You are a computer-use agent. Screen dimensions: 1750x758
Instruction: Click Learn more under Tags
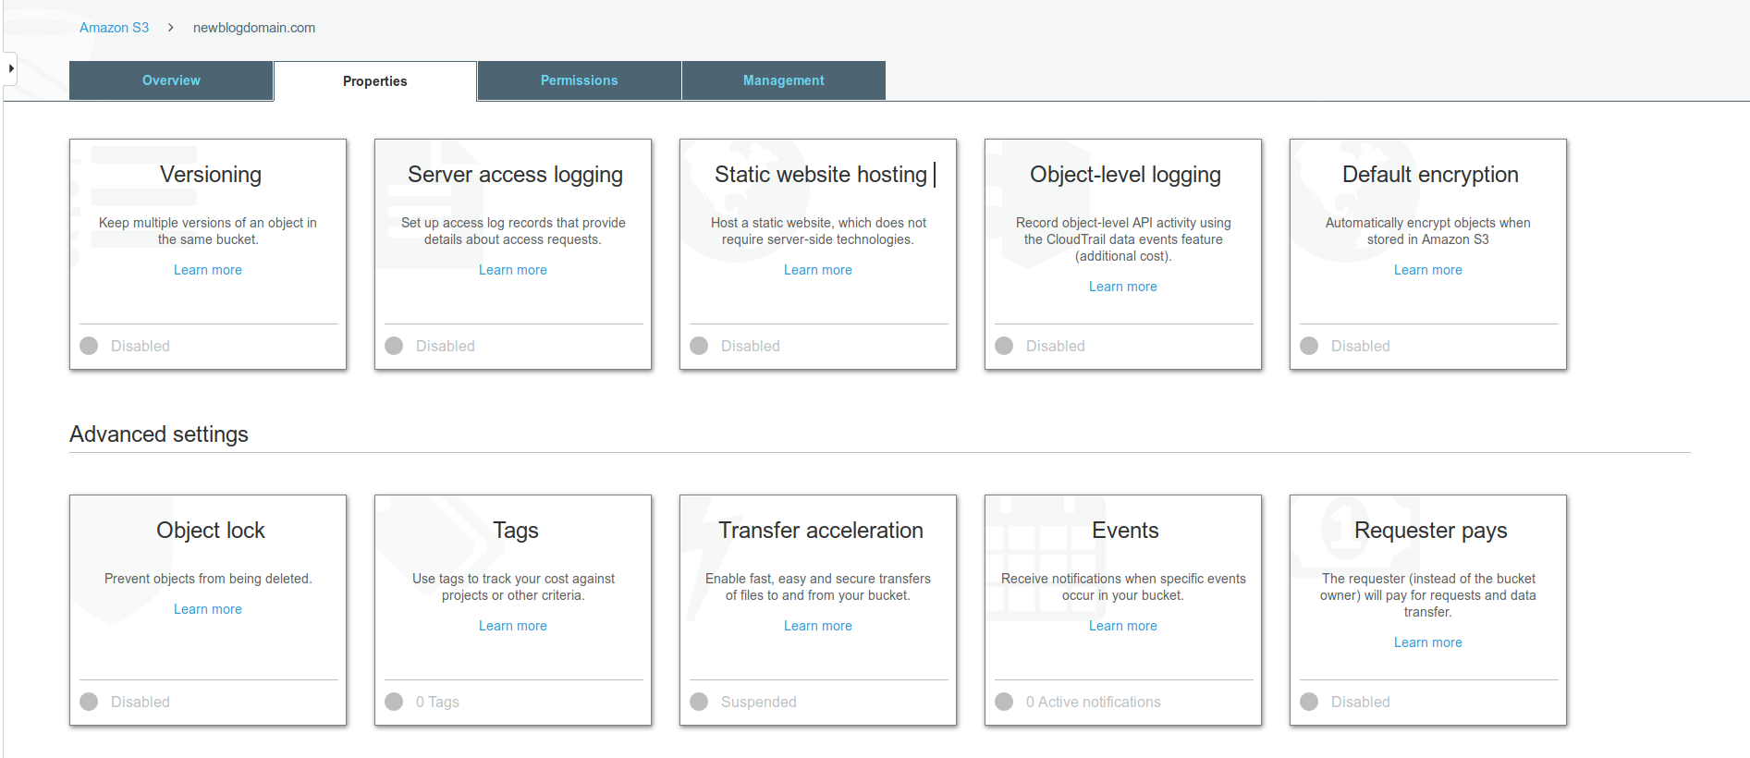[513, 626]
